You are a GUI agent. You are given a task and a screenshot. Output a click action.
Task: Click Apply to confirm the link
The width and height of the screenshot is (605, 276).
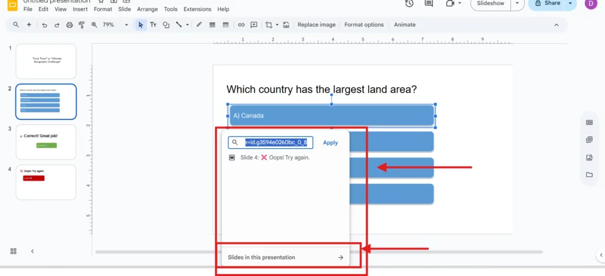(330, 142)
